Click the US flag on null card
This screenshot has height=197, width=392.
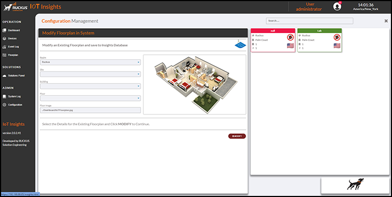[290, 46]
